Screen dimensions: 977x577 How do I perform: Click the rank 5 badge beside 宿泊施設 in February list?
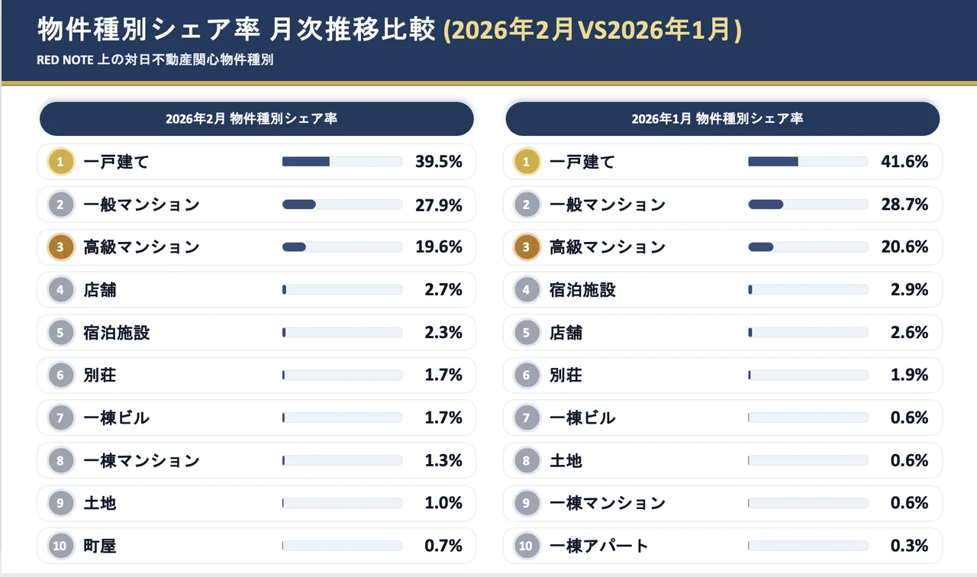point(61,333)
